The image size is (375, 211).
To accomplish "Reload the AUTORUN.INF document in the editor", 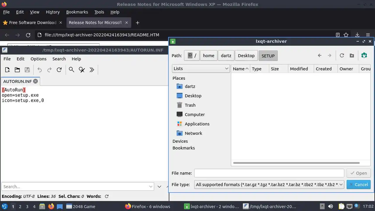I will pos(59,70).
